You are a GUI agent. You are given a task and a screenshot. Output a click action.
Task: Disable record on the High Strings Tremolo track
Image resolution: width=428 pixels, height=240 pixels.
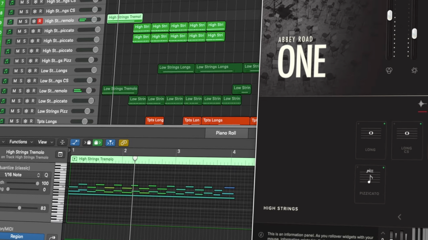pyautogui.click(x=40, y=21)
